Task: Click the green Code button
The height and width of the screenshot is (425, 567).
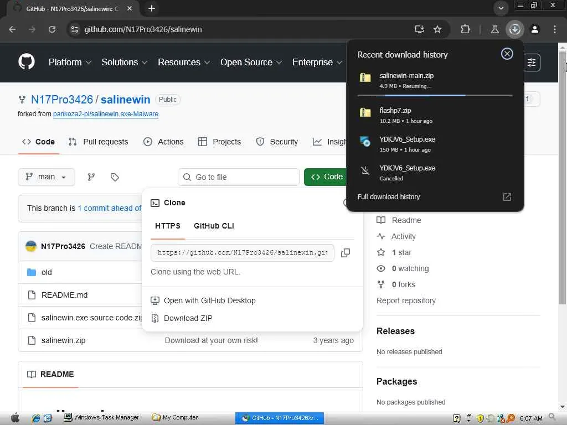Action: tap(325, 177)
